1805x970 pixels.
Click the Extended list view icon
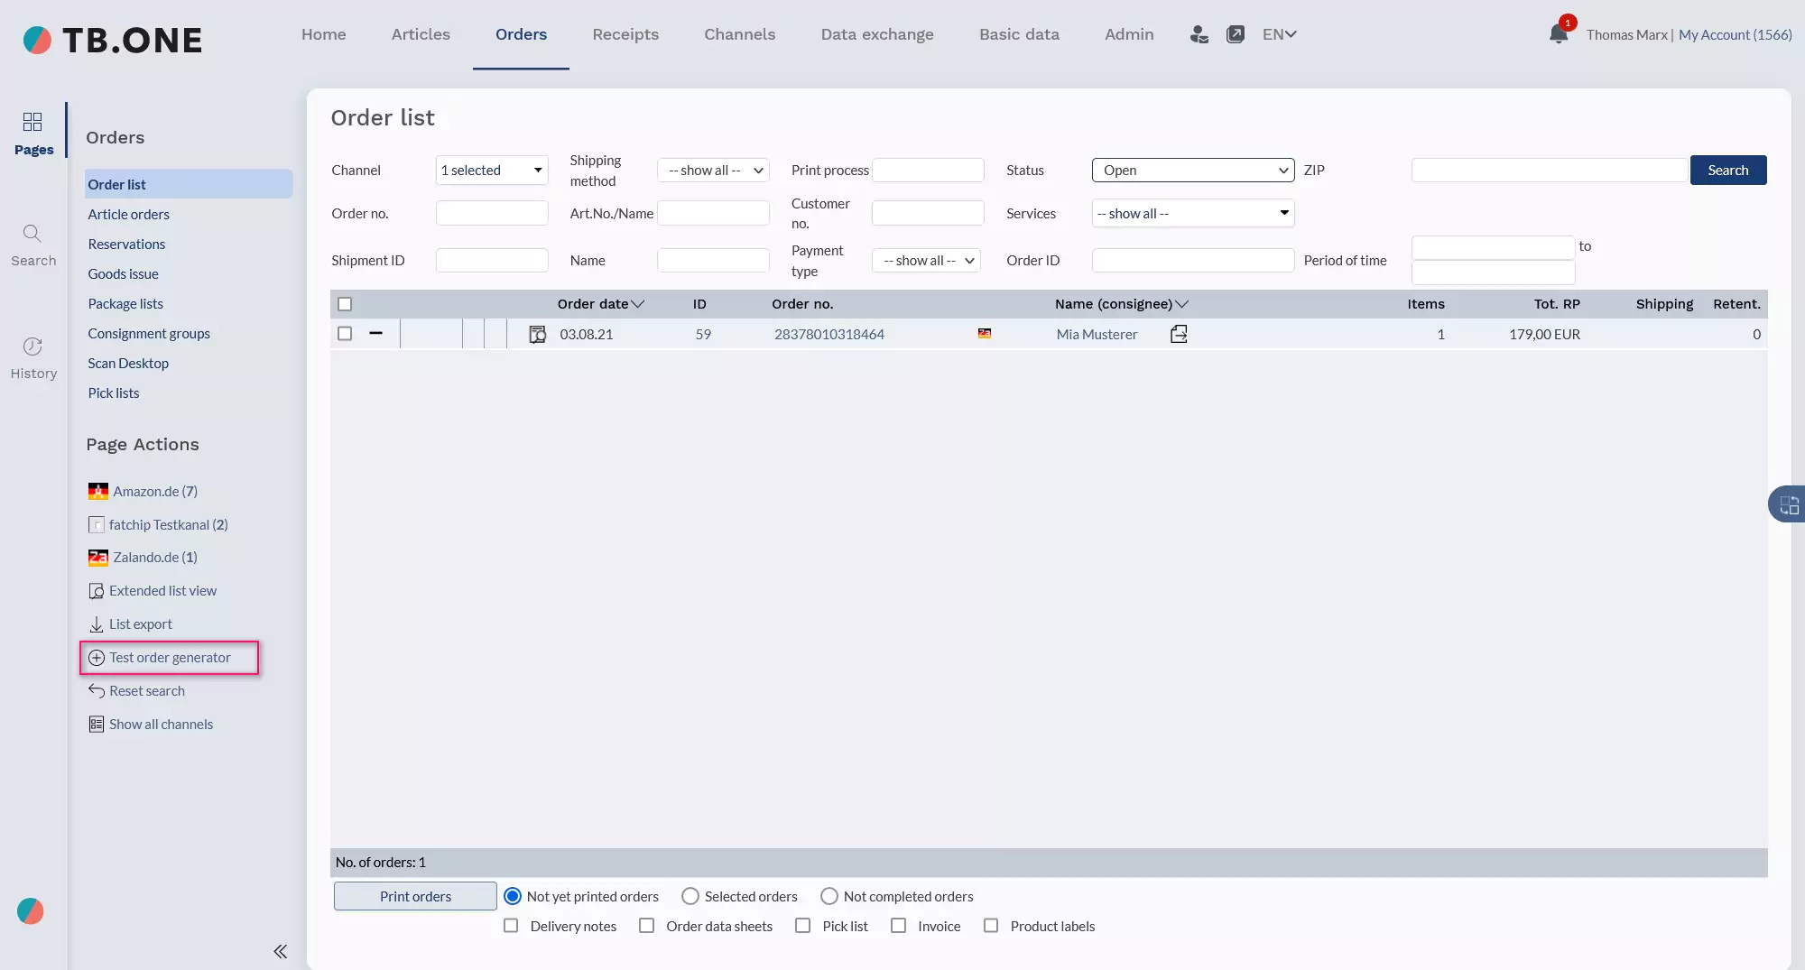(x=97, y=591)
